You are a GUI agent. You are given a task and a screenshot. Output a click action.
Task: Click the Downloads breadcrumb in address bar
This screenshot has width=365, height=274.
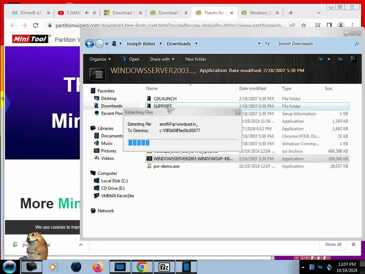179,44
